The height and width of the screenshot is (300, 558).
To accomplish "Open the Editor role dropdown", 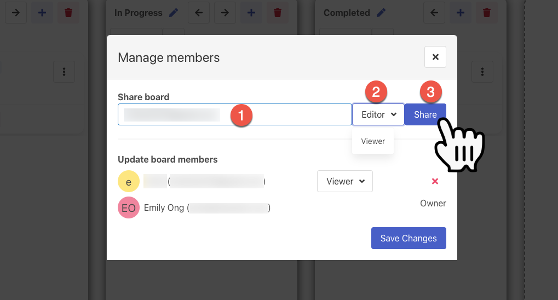I will [x=378, y=114].
